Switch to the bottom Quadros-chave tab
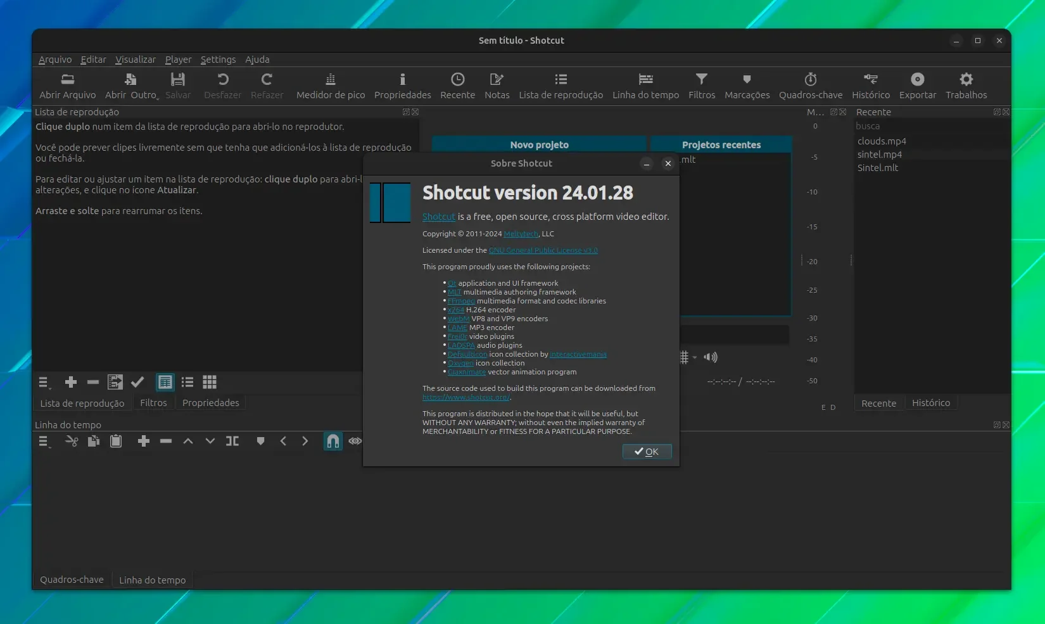 coord(72,580)
